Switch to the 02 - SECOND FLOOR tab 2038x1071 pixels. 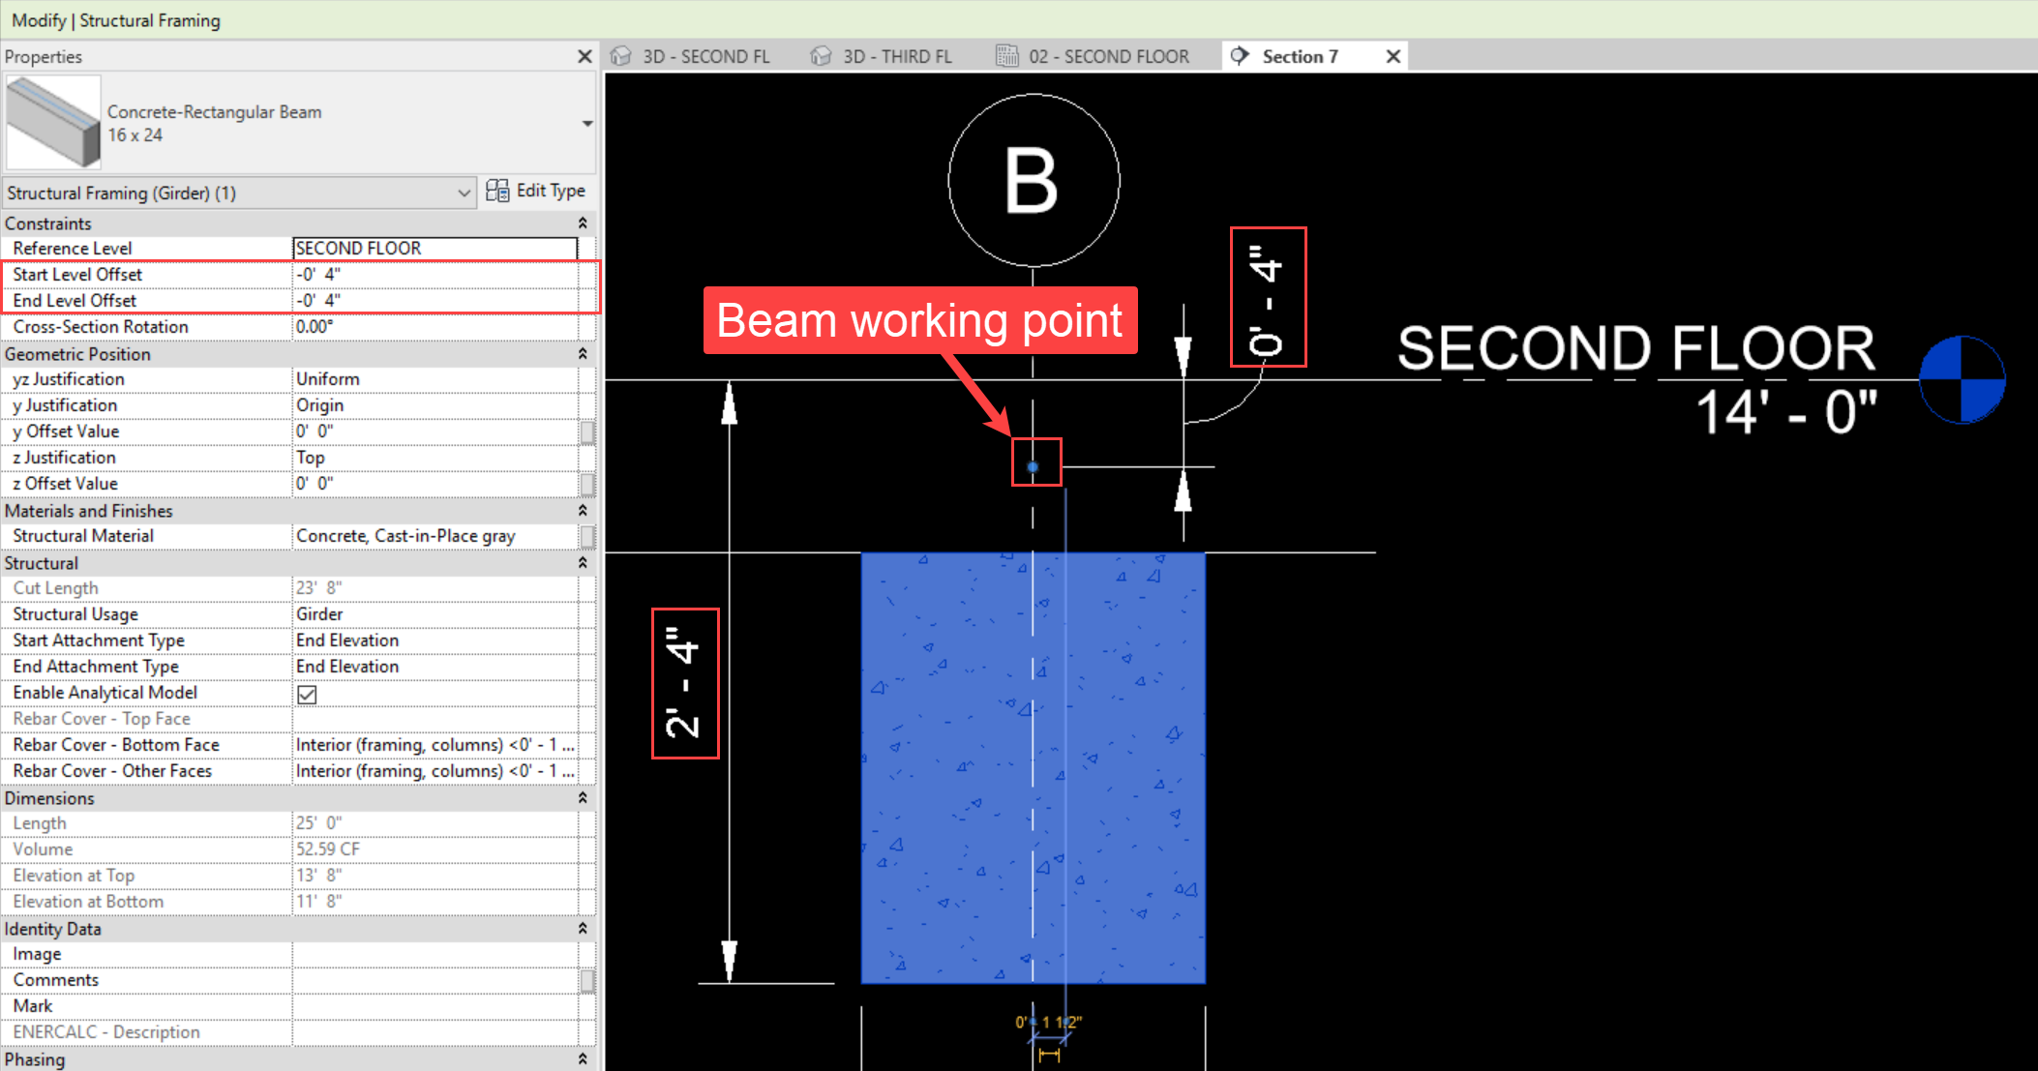coord(1108,56)
